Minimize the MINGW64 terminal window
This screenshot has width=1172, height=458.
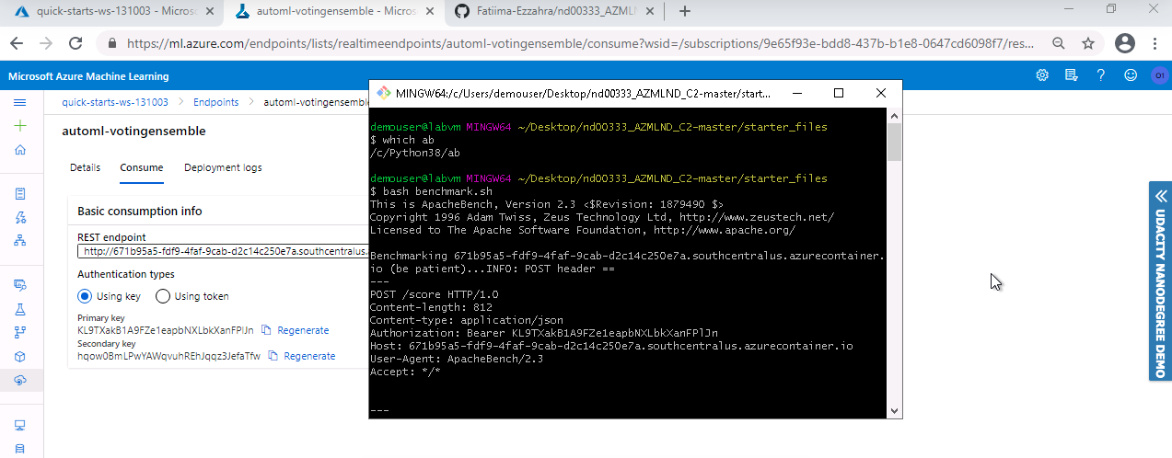tap(796, 94)
